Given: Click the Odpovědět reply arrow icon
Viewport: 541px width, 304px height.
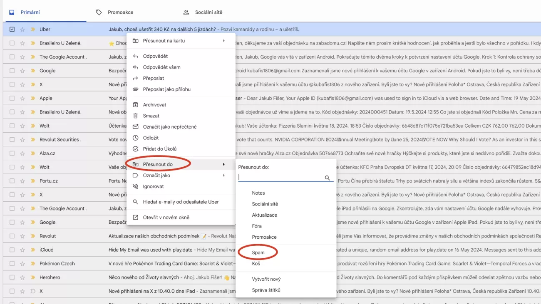Looking at the screenshot, I should tap(135, 56).
